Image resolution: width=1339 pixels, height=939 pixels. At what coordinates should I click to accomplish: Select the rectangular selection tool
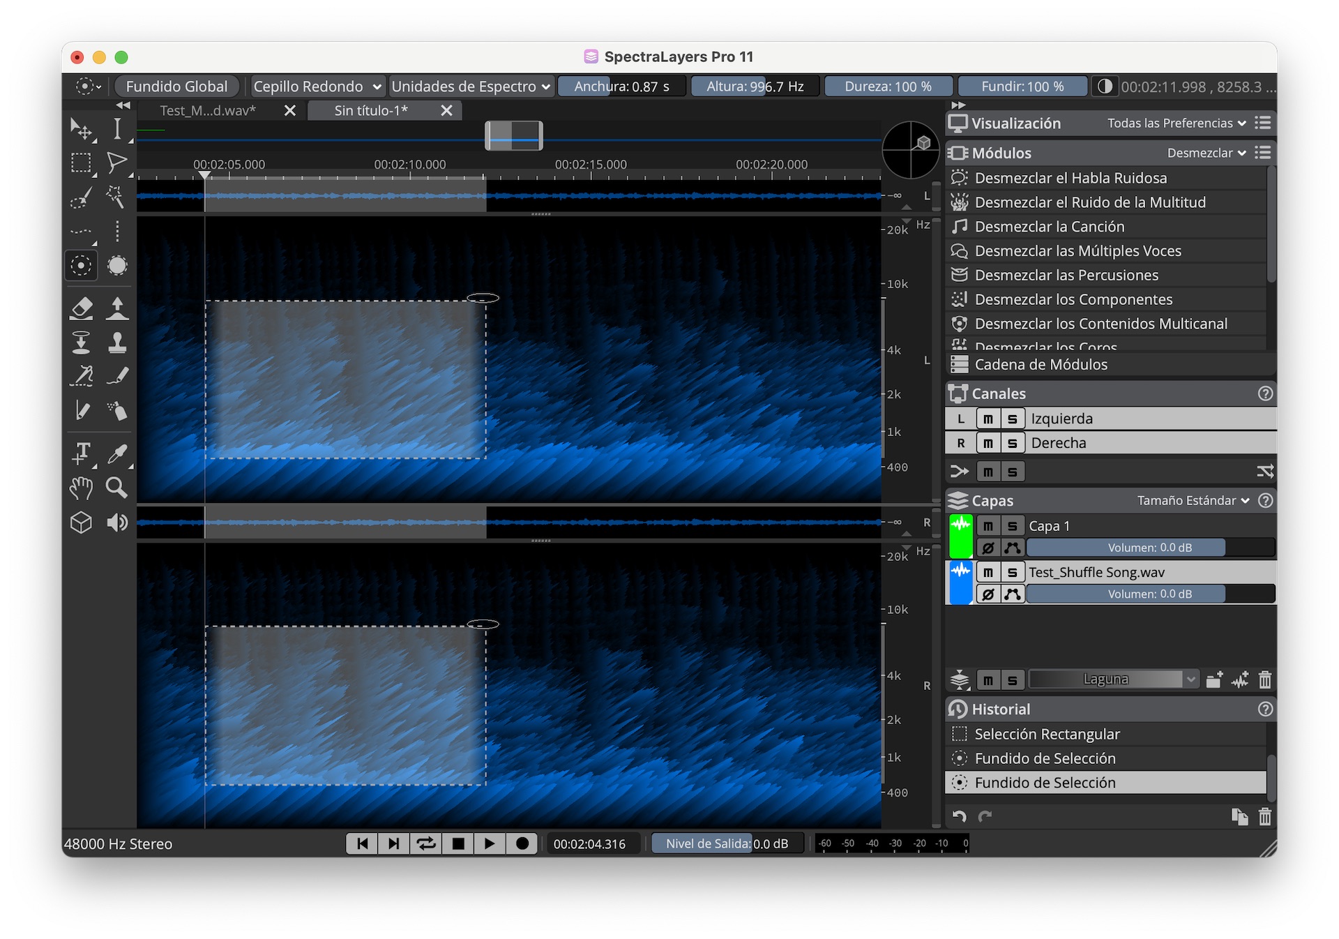pos(81,163)
